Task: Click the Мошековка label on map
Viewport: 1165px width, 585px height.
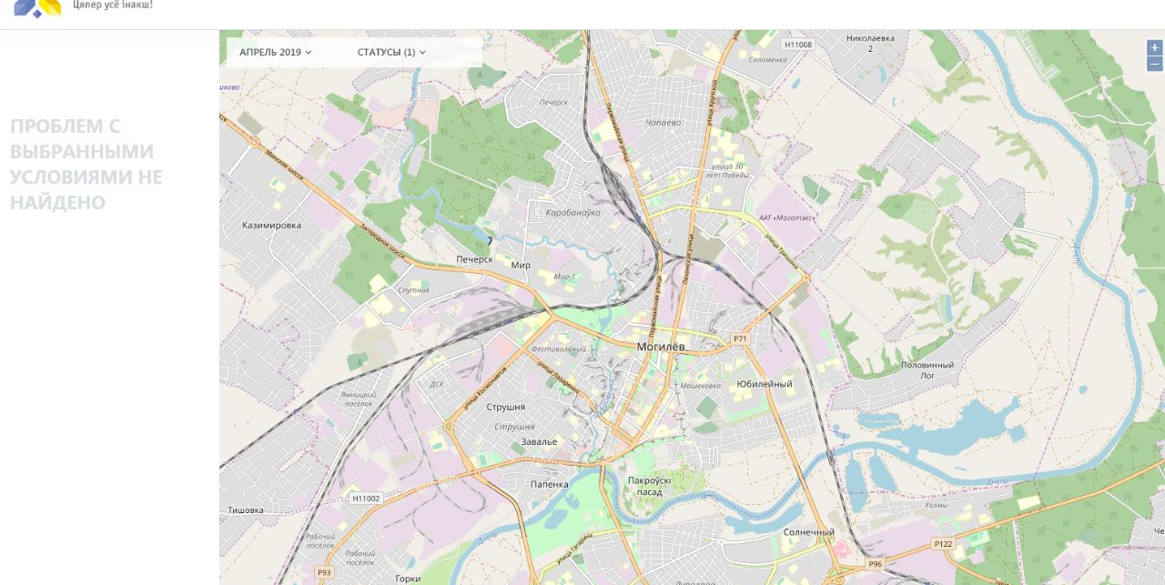Action: [700, 385]
